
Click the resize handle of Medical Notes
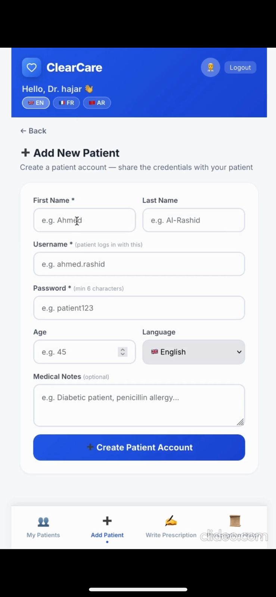pos(240,422)
